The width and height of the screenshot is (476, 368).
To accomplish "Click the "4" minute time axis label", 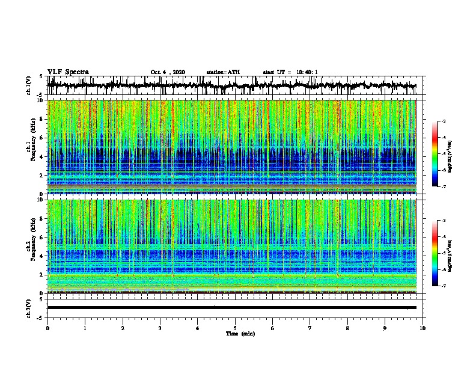I will (198, 328).
